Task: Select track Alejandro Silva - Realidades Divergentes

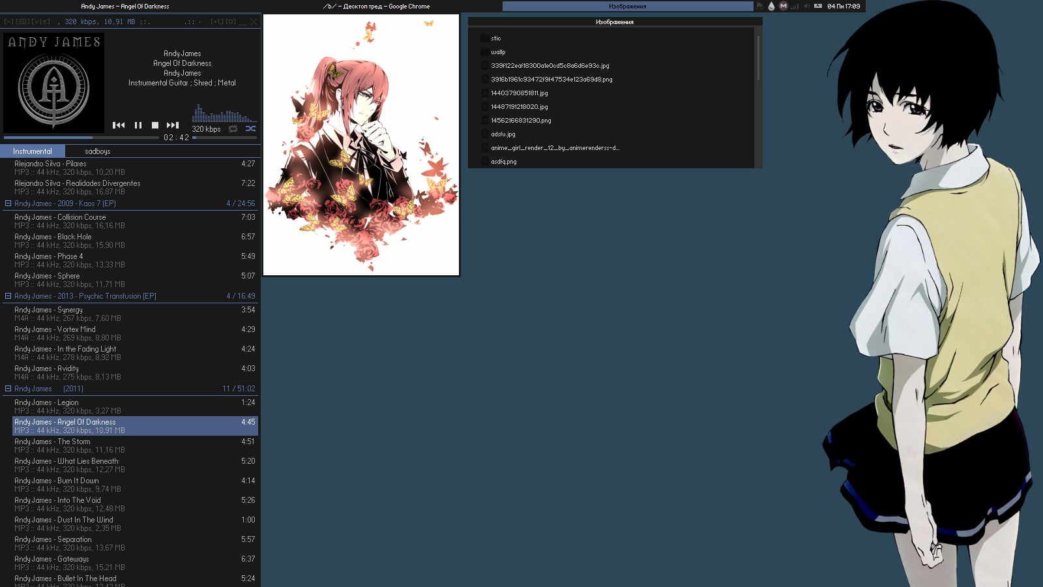Action: (x=135, y=187)
